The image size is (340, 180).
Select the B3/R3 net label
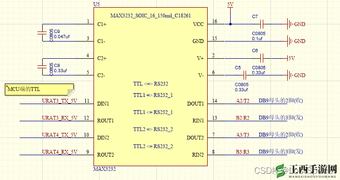243,152
